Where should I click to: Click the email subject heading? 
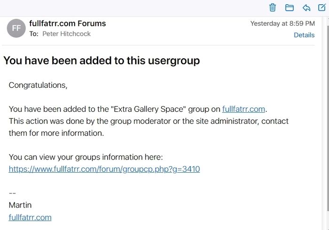pyautogui.click(x=102, y=61)
